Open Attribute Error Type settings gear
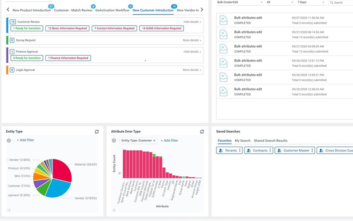The image size is (353, 221). point(114,141)
